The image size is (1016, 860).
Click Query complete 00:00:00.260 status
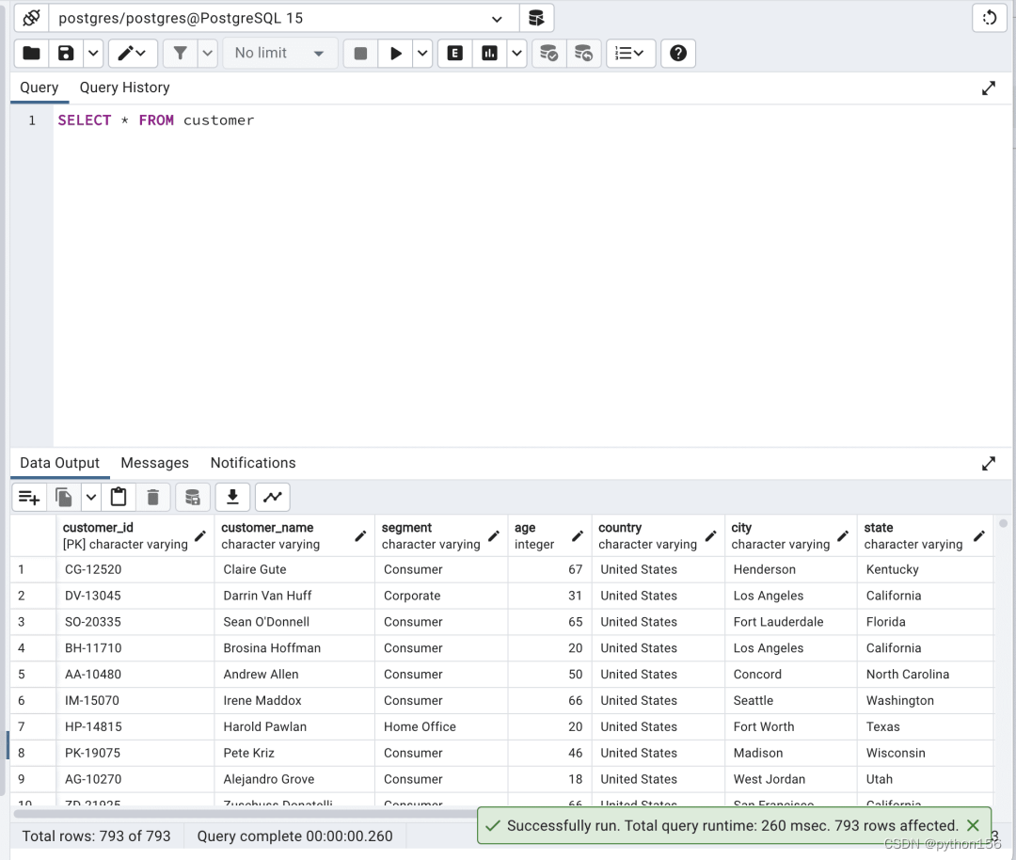[x=294, y=836]
